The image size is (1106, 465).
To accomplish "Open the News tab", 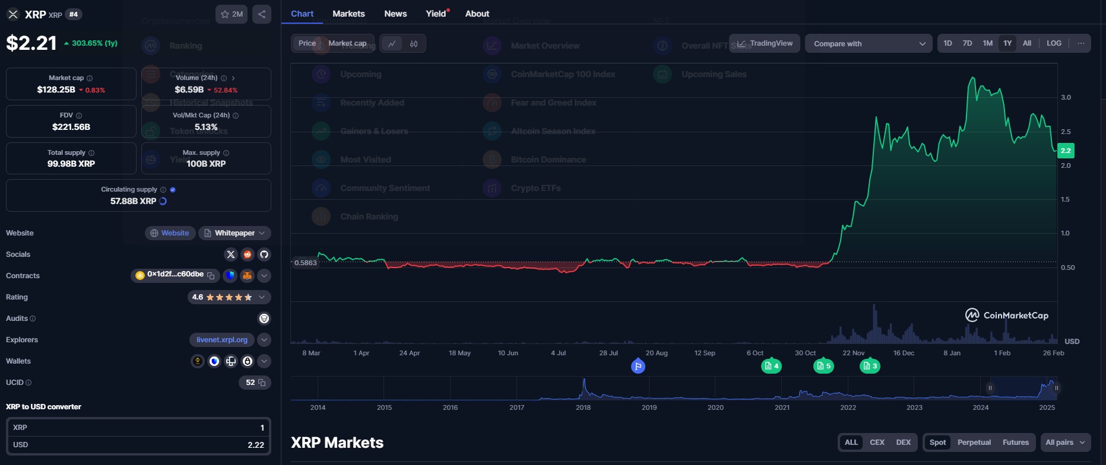I will tap(395, 14).
